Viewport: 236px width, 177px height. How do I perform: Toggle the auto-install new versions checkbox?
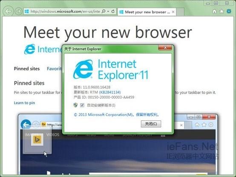(82, 105)
